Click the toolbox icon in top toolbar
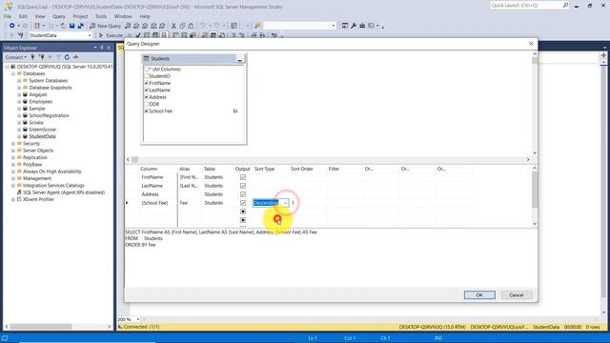 pyautogui.click(x=362, y=26)
